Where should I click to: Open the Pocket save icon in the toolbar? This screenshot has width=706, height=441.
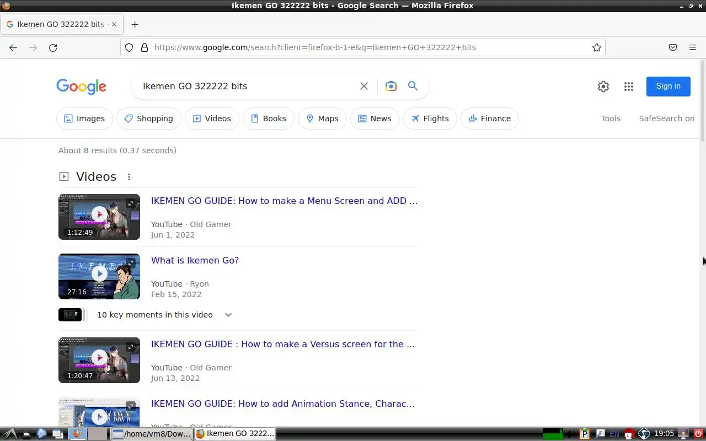point(673,47)
